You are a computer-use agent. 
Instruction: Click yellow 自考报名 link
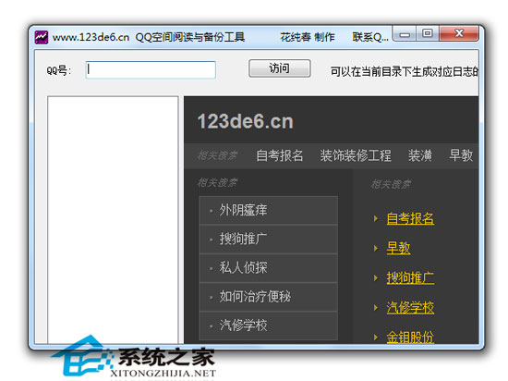pos(410,218)
